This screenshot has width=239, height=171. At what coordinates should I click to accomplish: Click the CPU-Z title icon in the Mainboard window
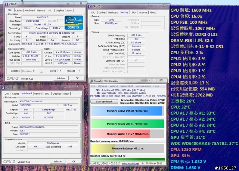pyautogui.click(x=3, y=88)
